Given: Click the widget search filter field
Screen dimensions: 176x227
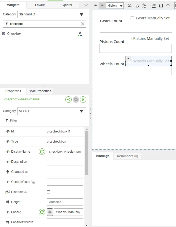Looking at the screenshot, I should [x=45, y=24].
